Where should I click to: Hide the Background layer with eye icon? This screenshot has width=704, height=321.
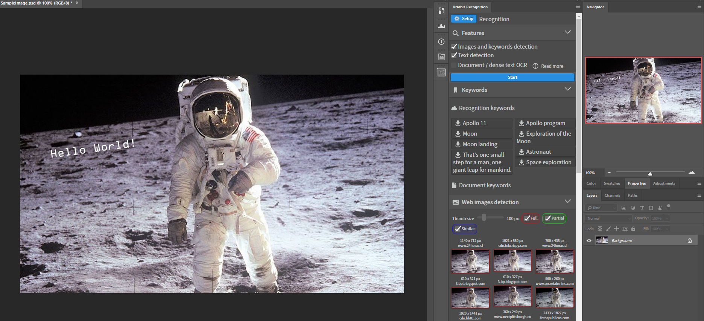[589, 240]
